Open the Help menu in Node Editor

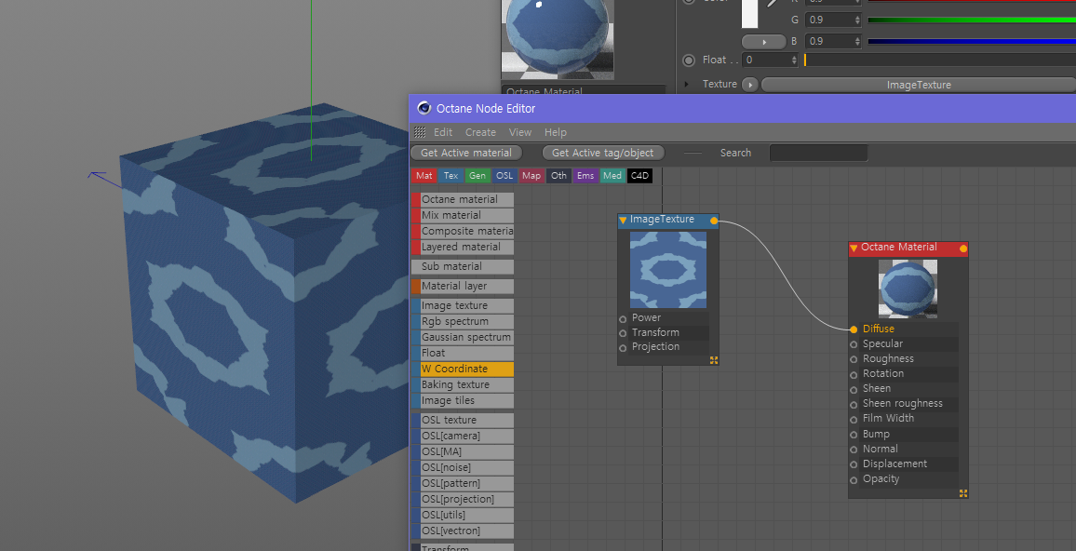pos(556,132)
